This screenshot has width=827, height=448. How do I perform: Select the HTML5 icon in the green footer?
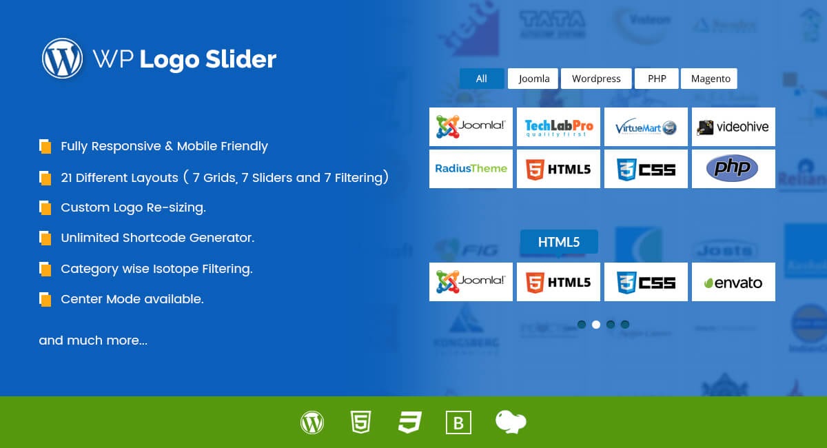coord(361,422)
